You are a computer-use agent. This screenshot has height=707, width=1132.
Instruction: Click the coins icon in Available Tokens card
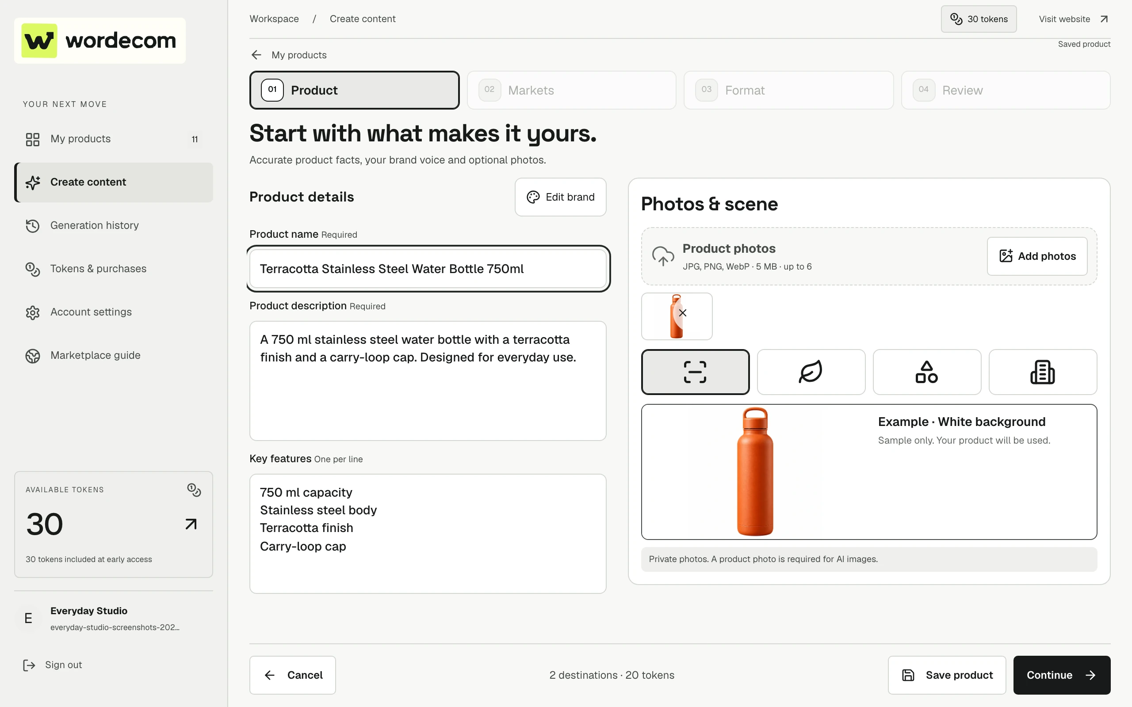pyautogui.click(x=194, y=490)
